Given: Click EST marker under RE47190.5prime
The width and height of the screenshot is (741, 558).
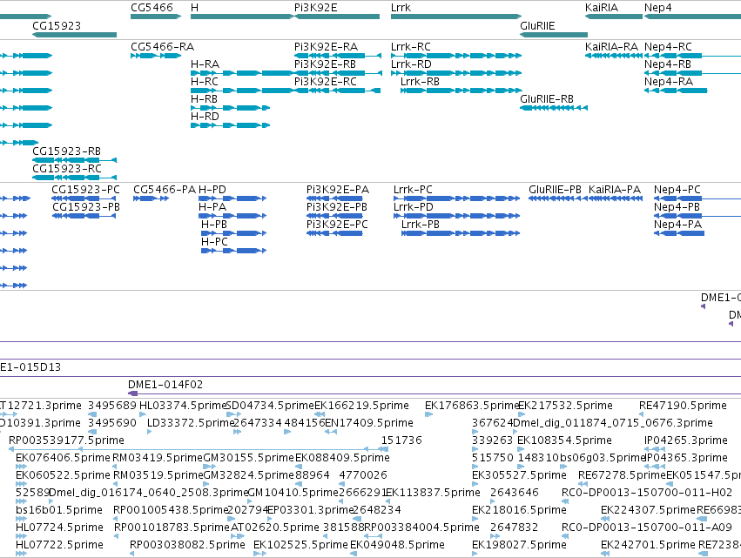Looking at the screenshot, I should [x=641, y=414].
